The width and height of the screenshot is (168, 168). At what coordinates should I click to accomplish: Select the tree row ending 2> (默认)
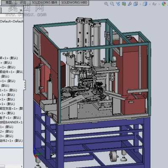point(7,131)
